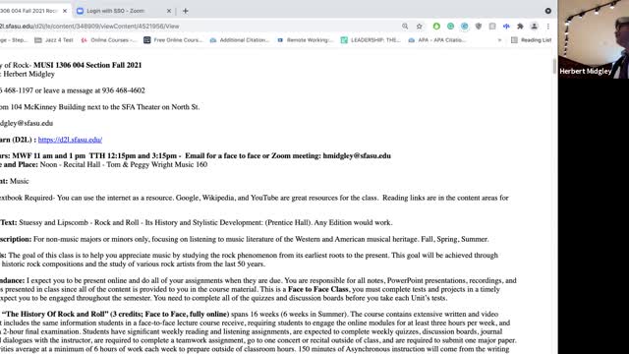Bookmark this page with the star icon
The width and height of the screenshot is (629, 354).
tap(420, 27)
